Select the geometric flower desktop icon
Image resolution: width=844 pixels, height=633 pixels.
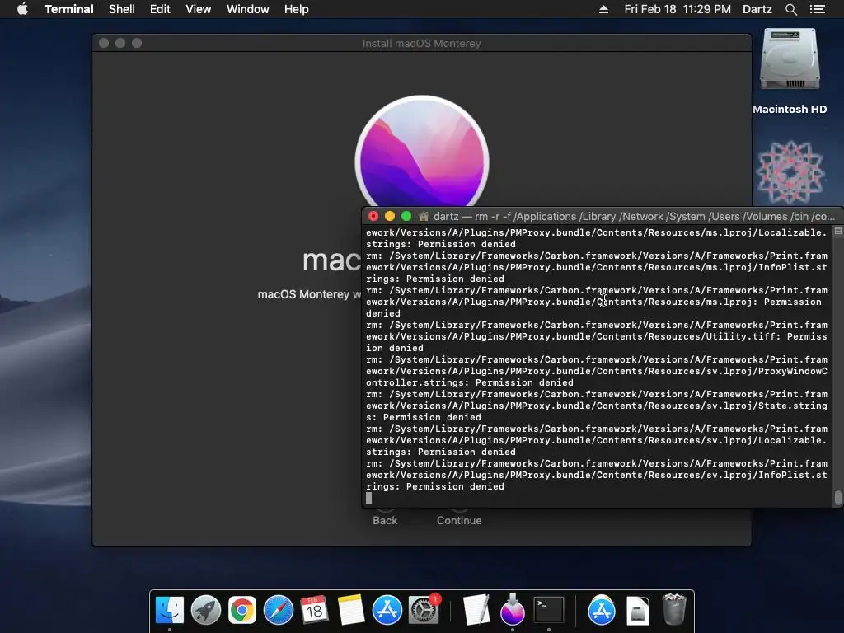[x=790, y=172]
